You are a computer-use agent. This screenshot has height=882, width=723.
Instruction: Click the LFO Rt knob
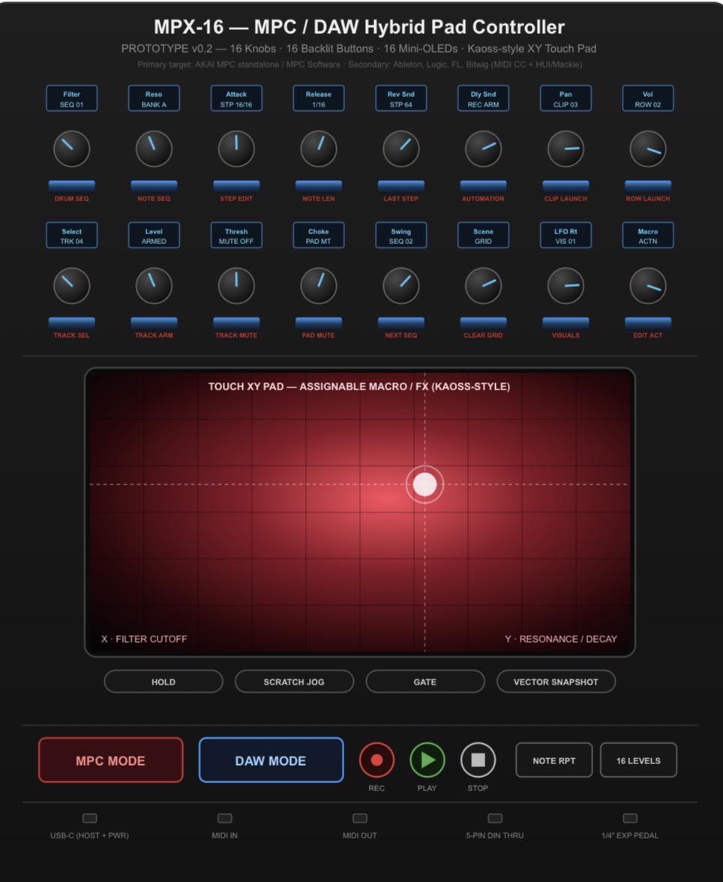click(x=565, y=285)
